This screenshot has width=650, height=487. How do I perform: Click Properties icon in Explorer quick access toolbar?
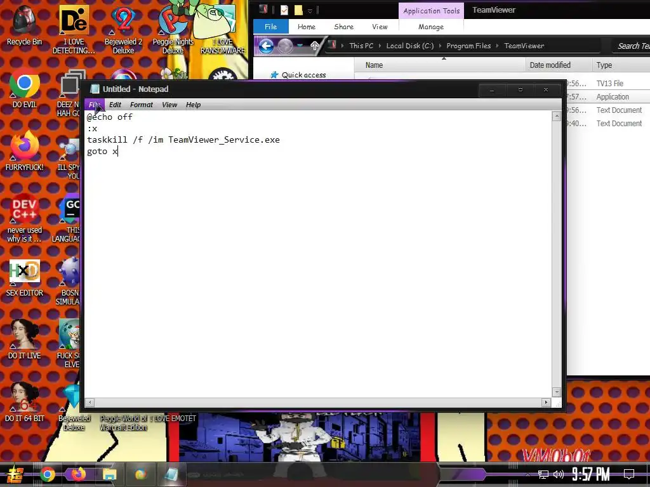[x=284, y=10]
